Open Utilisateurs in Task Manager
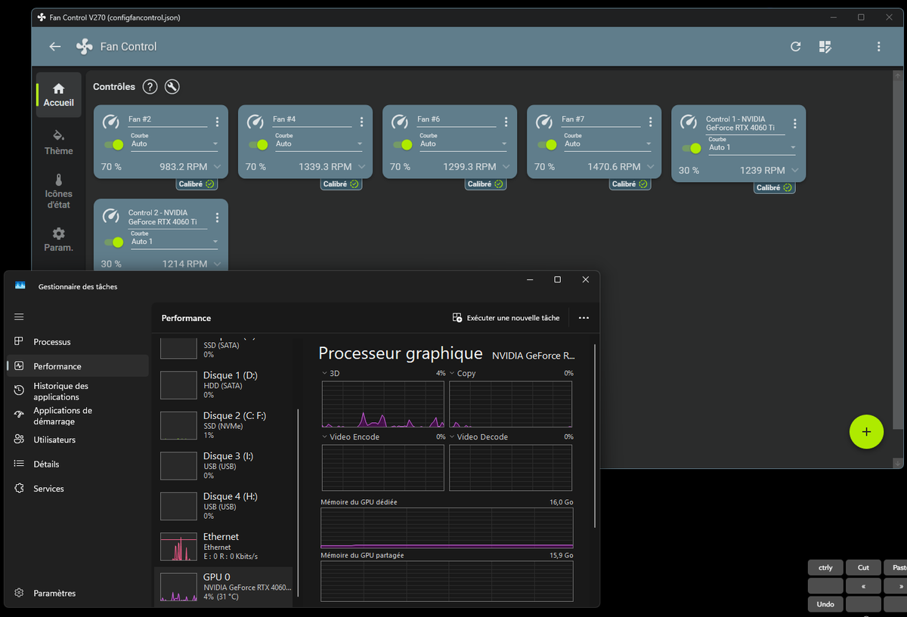This screenshot has height=617, width=907. point(78,440)
